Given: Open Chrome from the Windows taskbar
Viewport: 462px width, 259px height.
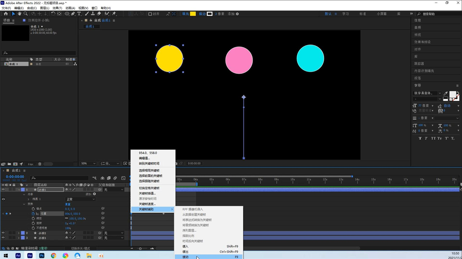Looking at the screenshot, I should click(x=53, y=256).
